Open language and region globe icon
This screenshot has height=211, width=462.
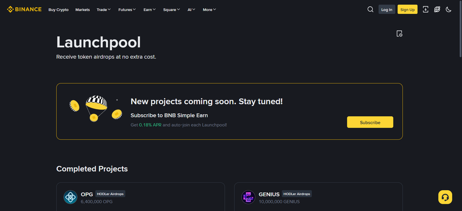tap(437, 9)
